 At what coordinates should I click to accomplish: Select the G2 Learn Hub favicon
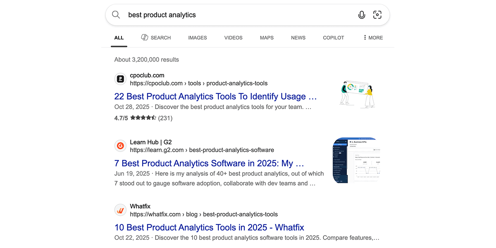pos(120,145)
